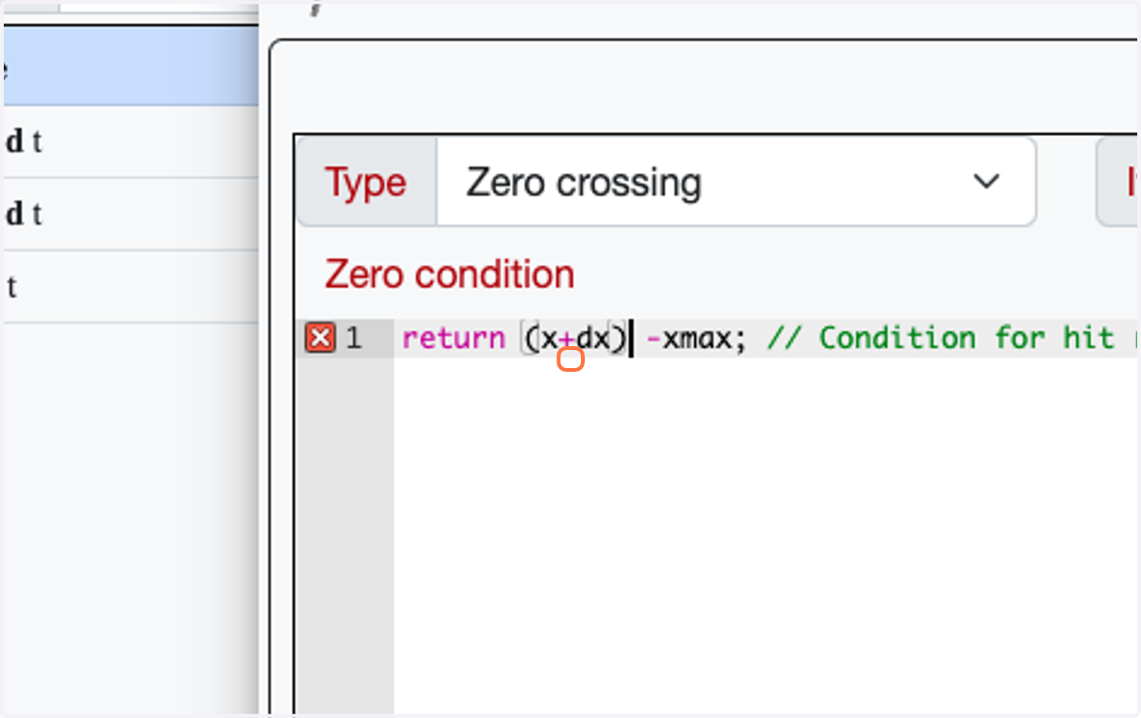Open the Zero crossing type dropdown
This screenshot has height=718, width=1141.
(x=735, y=182)
